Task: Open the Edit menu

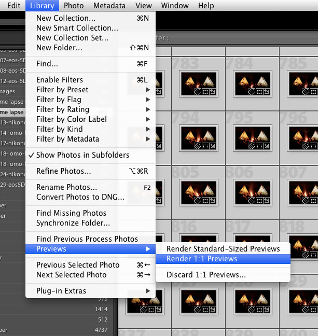Action: [x=13, y=6]
